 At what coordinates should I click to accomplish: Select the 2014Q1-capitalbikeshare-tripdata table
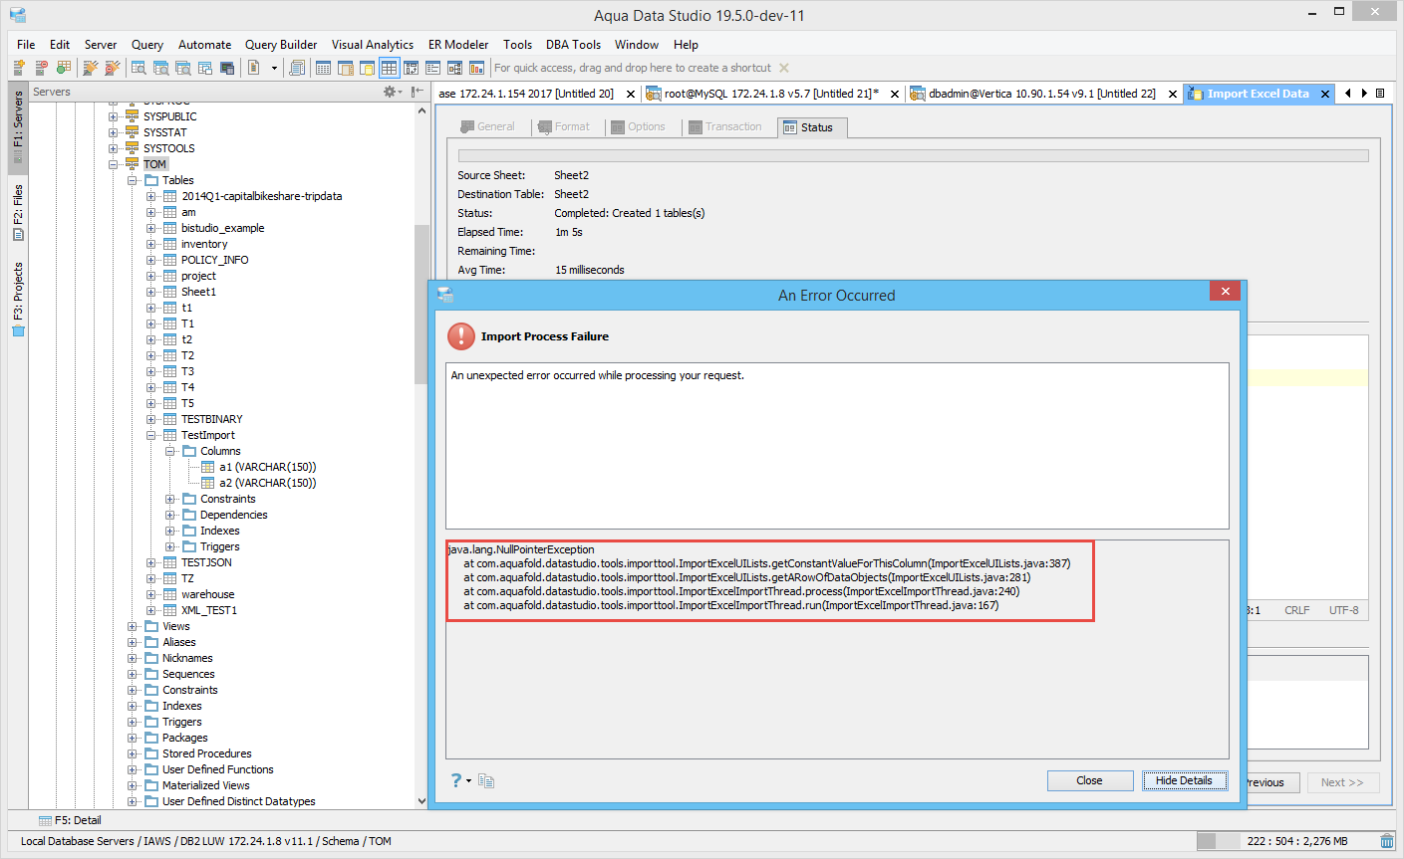point(261,196)
